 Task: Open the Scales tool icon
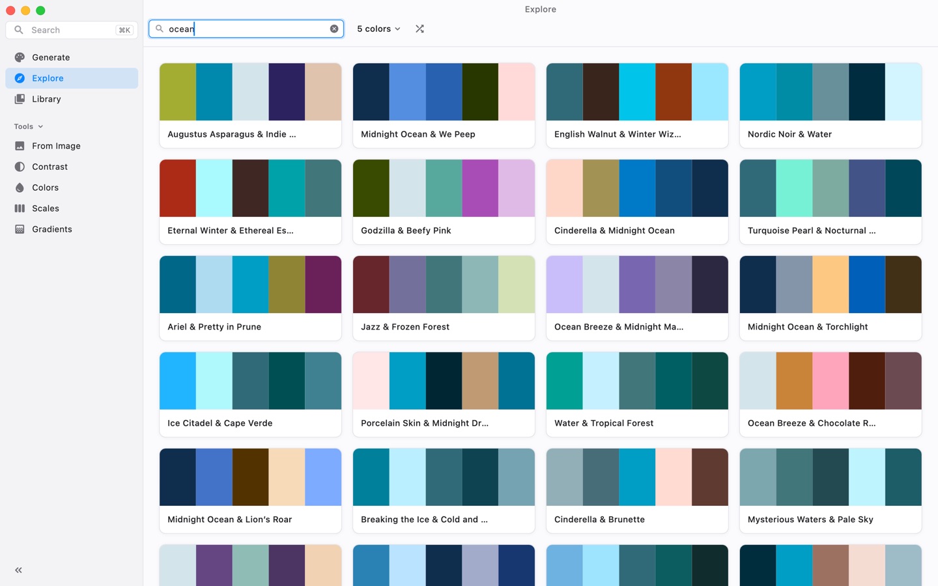tap(20, 208)
